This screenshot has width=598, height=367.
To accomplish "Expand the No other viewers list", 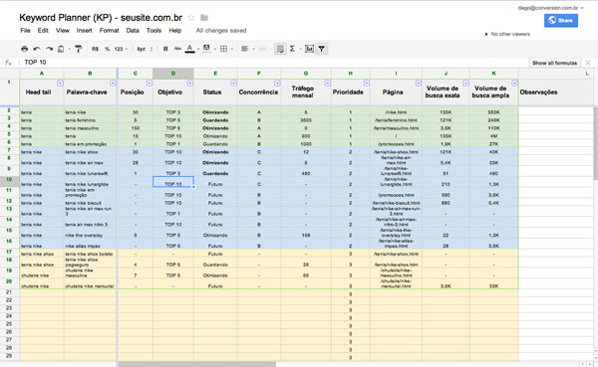I will pos(507,34).
